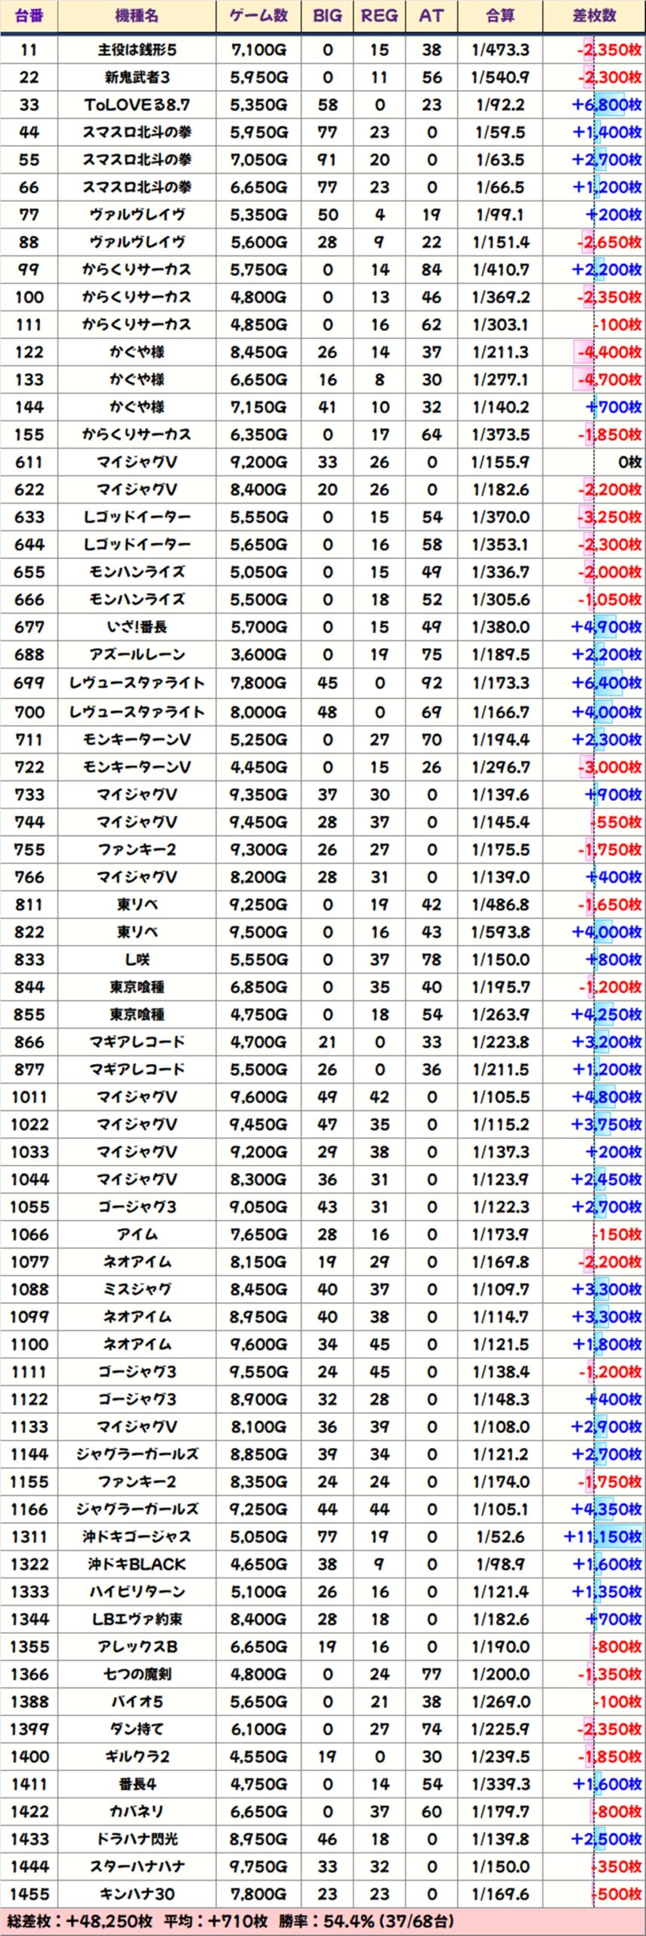The image size is (646, 1936).
Task: Click machine name ドラハナ閃光
Action: 137,1838
